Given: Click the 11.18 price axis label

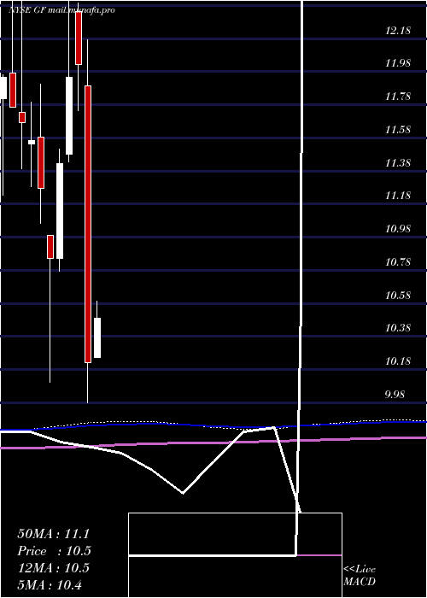Looking at the screenshot, I should click(398, 196).
